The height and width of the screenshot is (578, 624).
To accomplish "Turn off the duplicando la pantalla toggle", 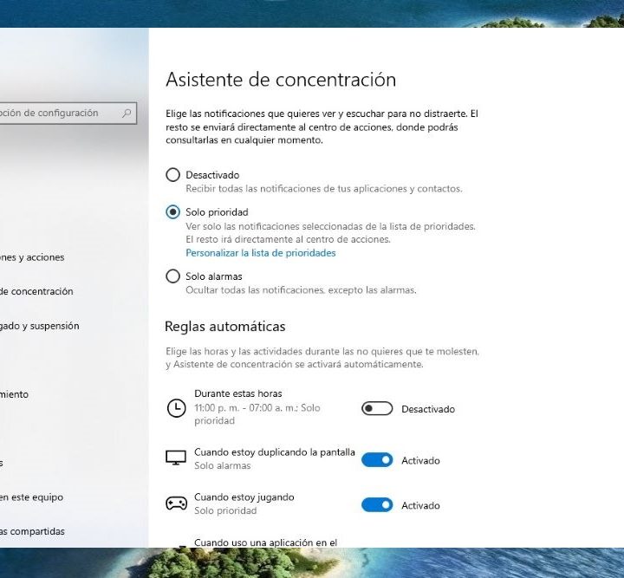I will (x=377, y=460).
